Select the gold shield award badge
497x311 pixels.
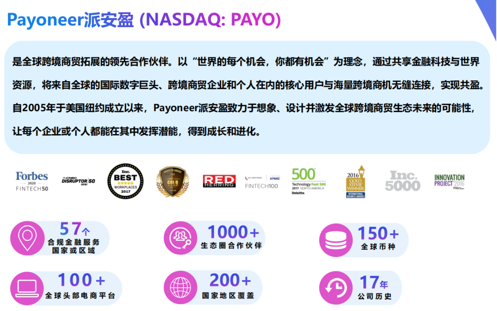[x=173, y=181]
